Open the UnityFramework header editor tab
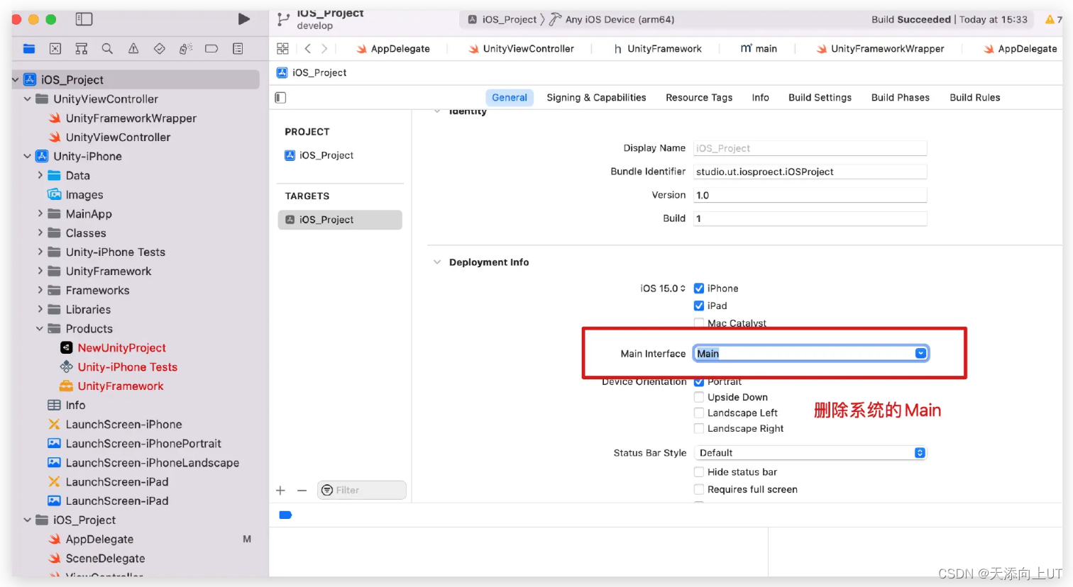The image size is (1073, 587). [657, 48]
